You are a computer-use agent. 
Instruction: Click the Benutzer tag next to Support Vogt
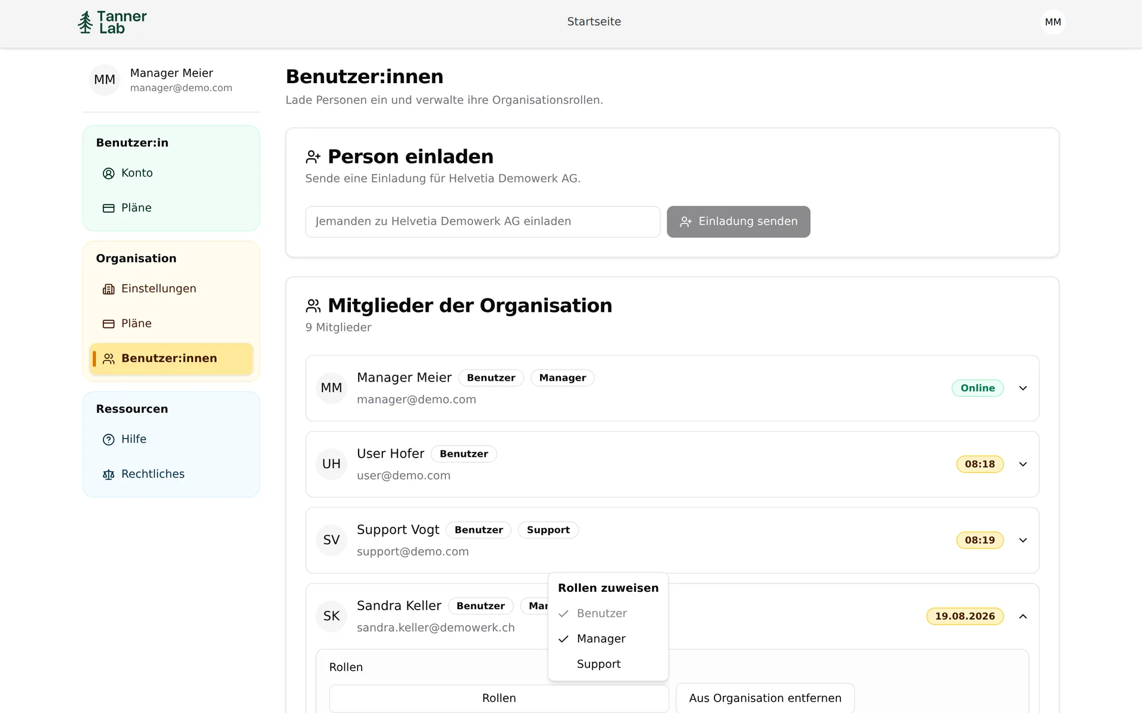[479, 530]
